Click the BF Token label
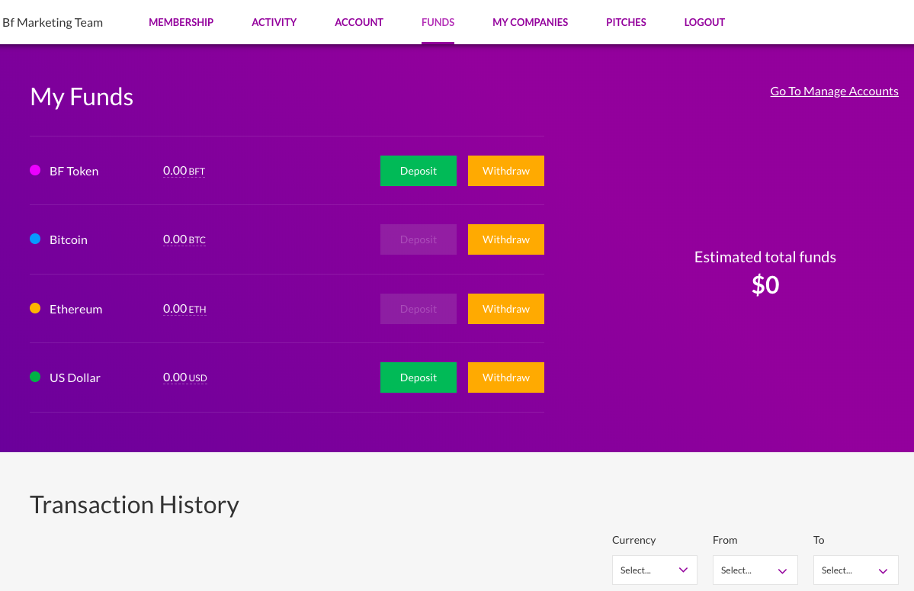 pyautogui.click(x=74, y=172)
